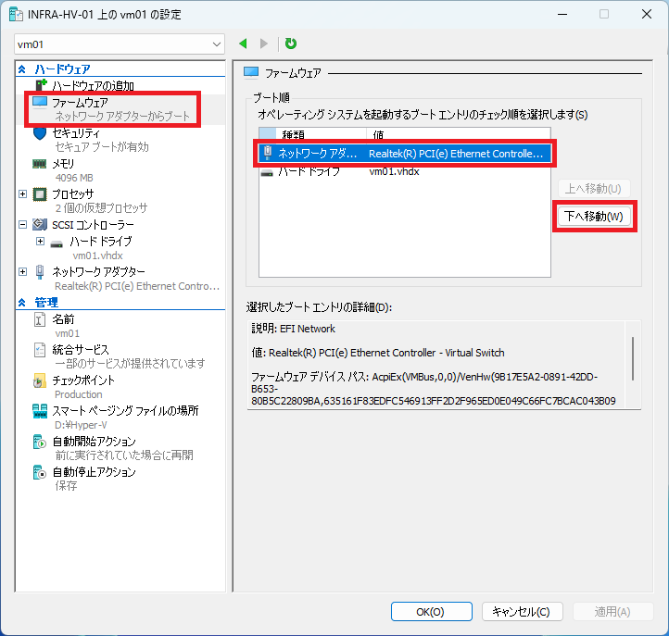Select 2 個の仮想プロセッサ subtext
This screenshot has height=636, width=669.
(x=101, y=208)
